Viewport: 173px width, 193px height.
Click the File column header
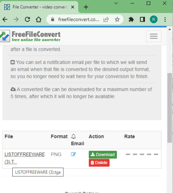pos(9,136)
